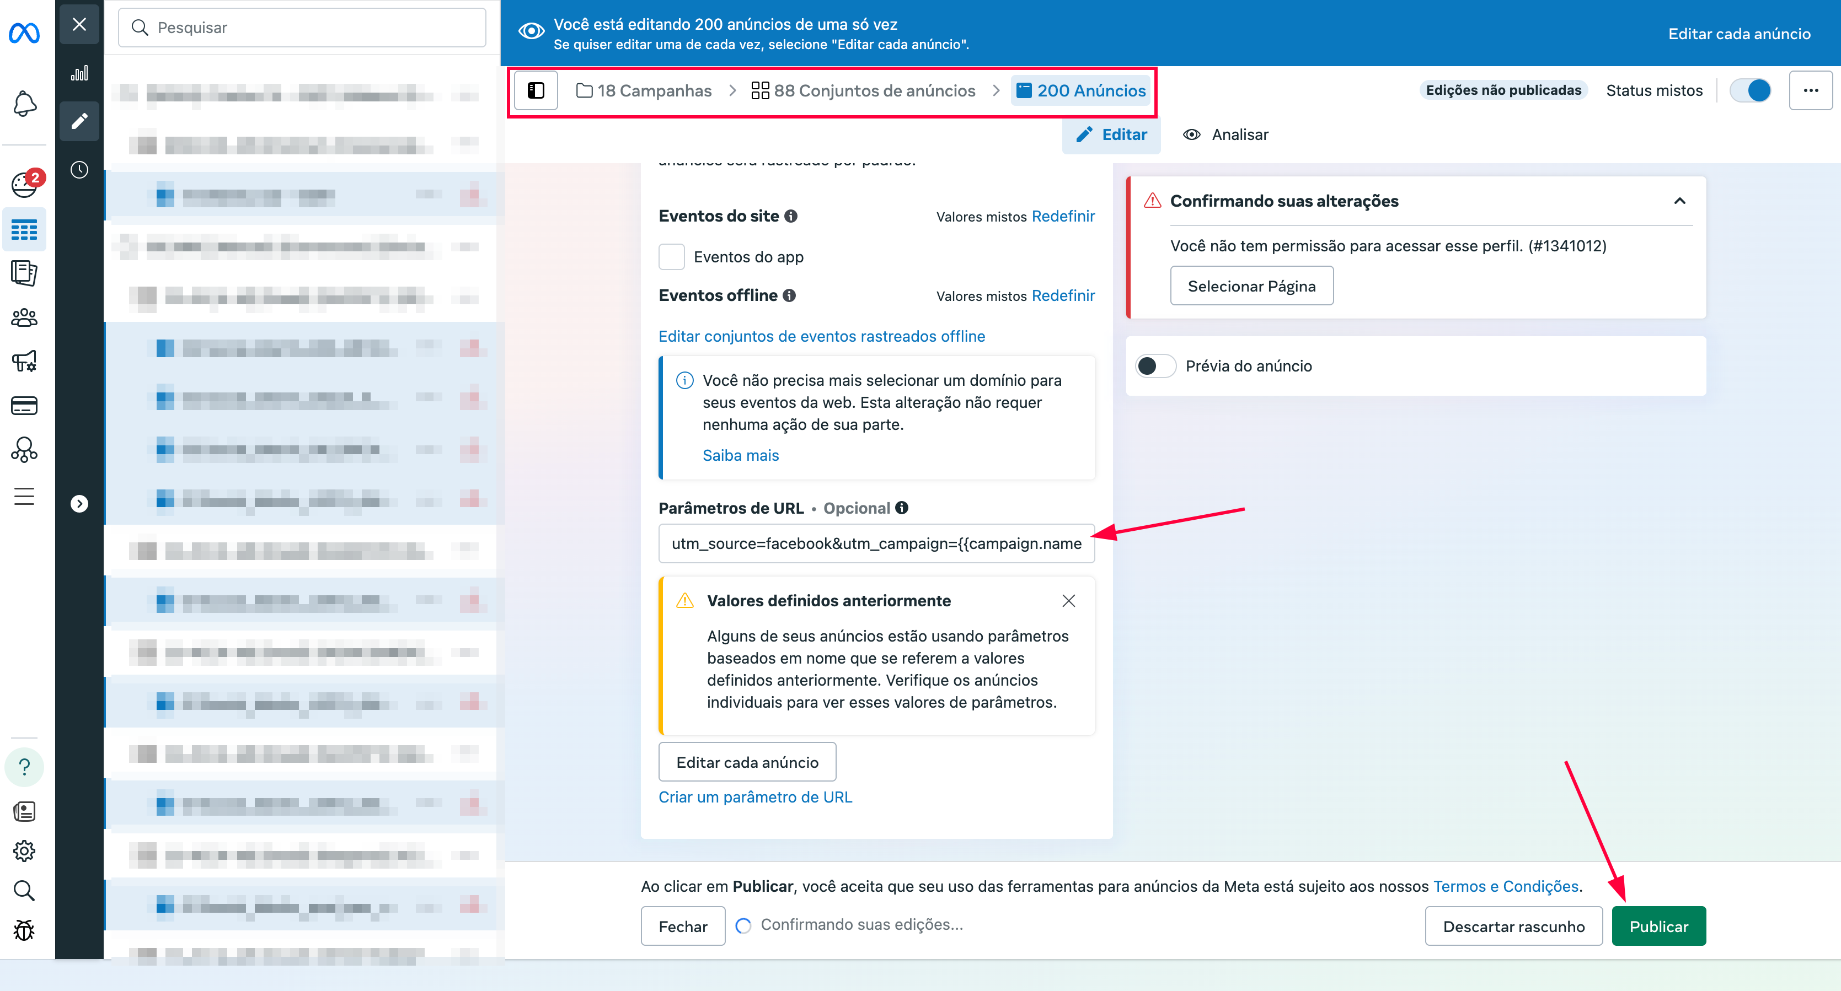Open the Ads Manager table grid icon
This screenshot has height=991, width=1841.
click(24, 230)
